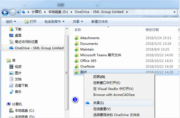Click the 视频 film strip icon
This screenshot has height=118, width=180.
[11, 66]
